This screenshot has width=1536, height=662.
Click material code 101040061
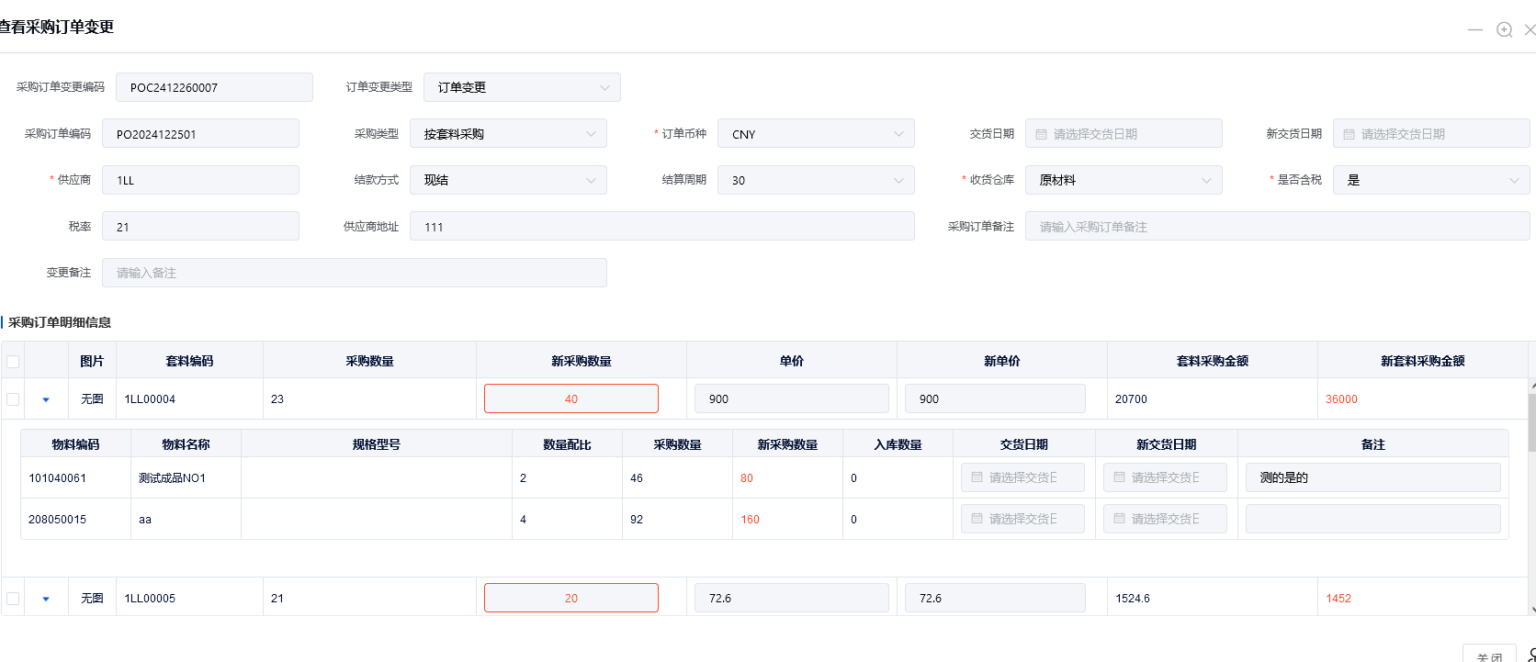pos(57,478)
